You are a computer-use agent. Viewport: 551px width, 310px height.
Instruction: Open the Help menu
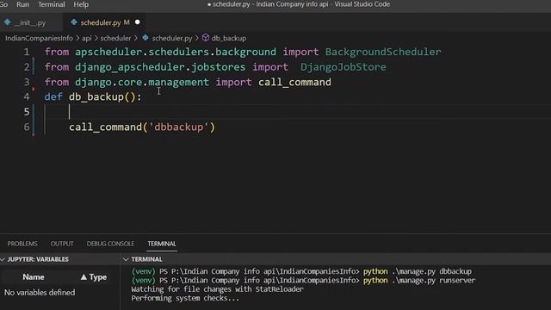[x=81, y=4]
